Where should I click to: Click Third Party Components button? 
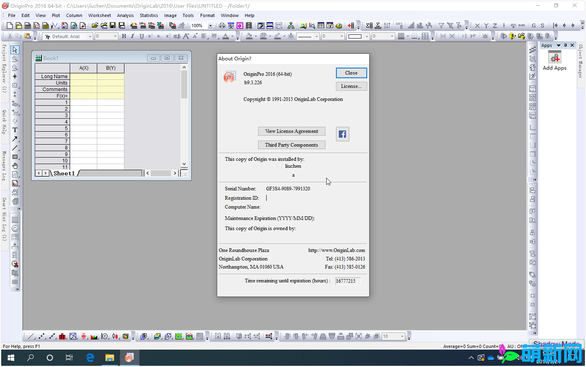click(x=292, y=145)
